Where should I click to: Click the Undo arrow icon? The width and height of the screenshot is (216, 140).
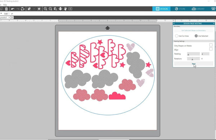pyautogui.click(x=13, y=9)
